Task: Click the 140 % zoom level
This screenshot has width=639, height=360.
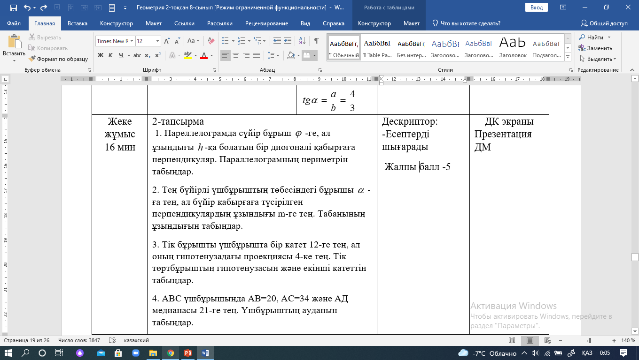Action: pyautogui.click(x=629, y=340)
